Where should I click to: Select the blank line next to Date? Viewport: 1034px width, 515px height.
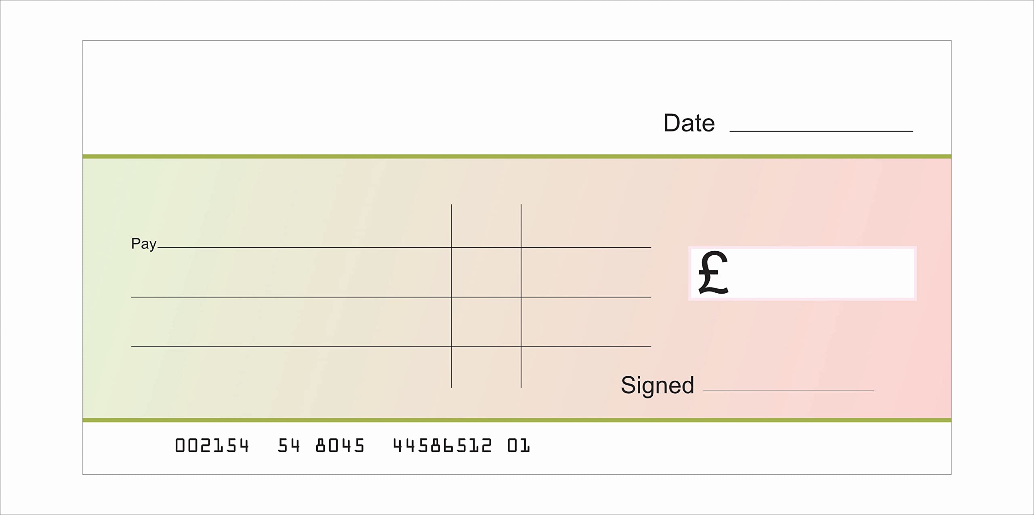point(821,131)
